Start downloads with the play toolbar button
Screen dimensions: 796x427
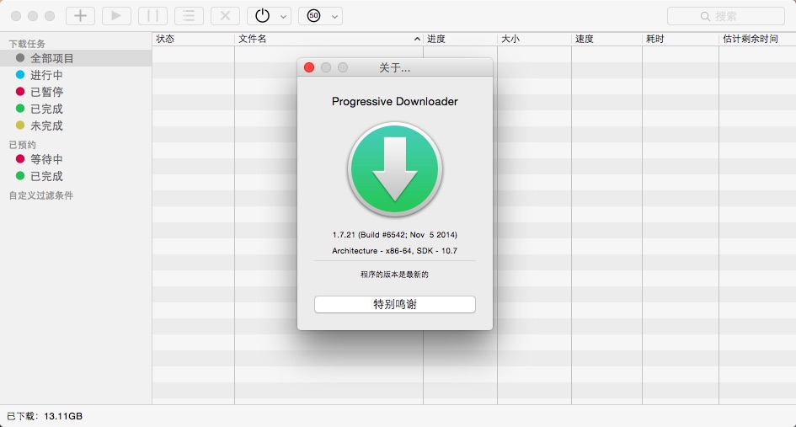coord(116,16)
